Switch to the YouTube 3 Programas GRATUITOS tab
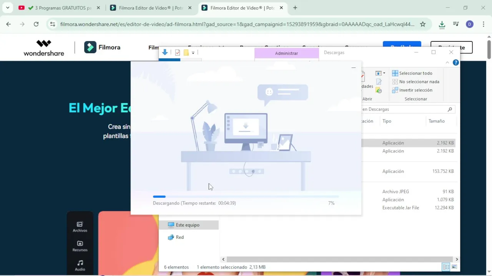Screen dimensions: 492x276 pos(60,8)
